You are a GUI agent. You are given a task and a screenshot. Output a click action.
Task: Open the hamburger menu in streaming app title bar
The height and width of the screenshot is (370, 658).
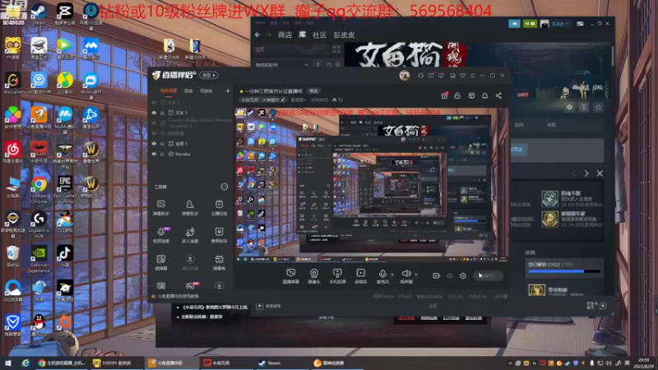point(472,76)
